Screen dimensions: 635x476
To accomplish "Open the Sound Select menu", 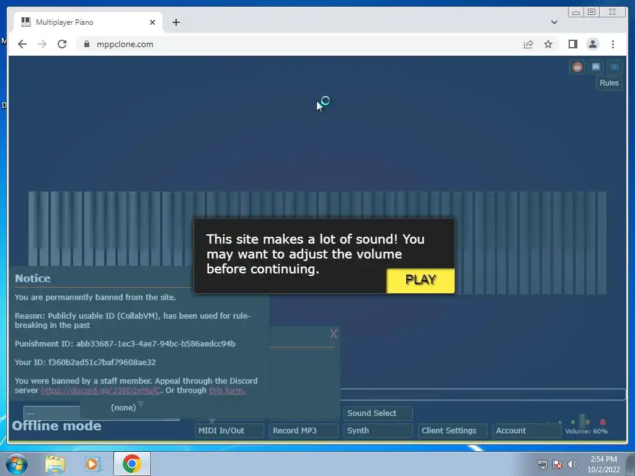I will pyautogui.click(x=378, y=413).
